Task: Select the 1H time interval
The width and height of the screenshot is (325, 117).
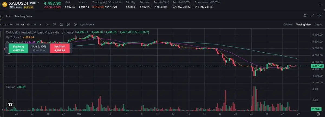Action: click(17, 24)
